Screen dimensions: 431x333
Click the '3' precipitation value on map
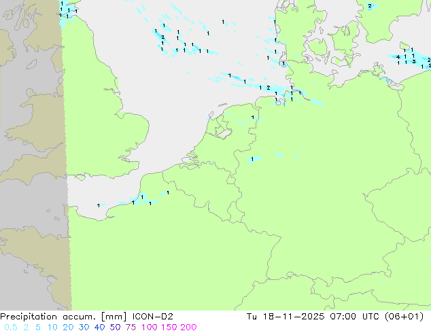(x=414, y=62)
